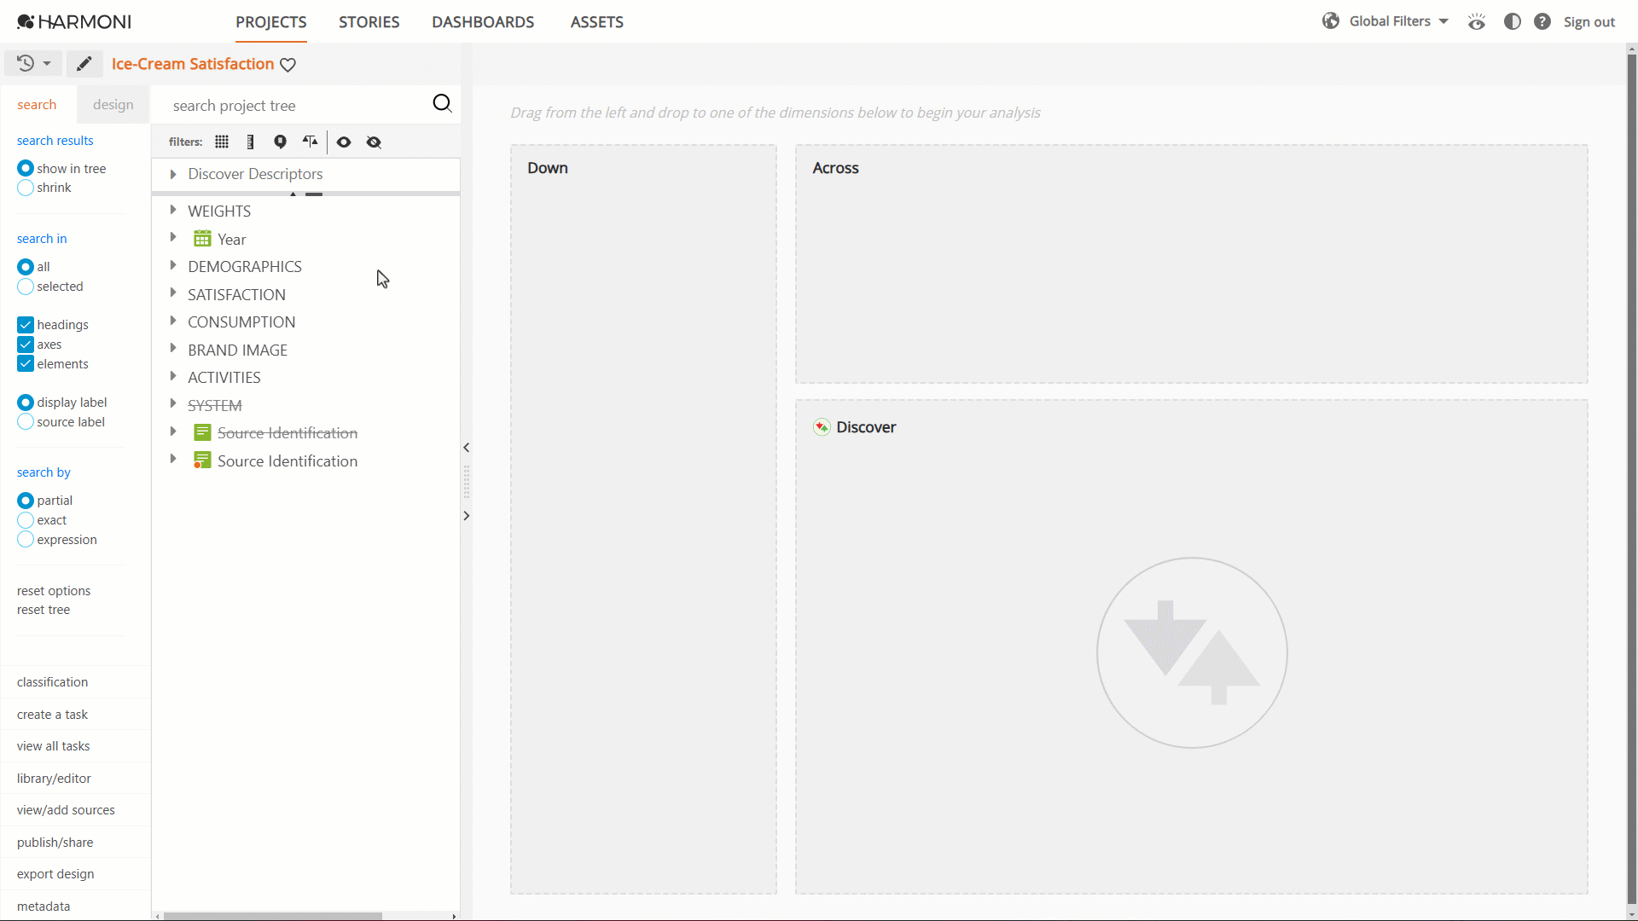1638x921 pixels.
Task: Click the pencil edit icon
Action: (x=84, y=64)
